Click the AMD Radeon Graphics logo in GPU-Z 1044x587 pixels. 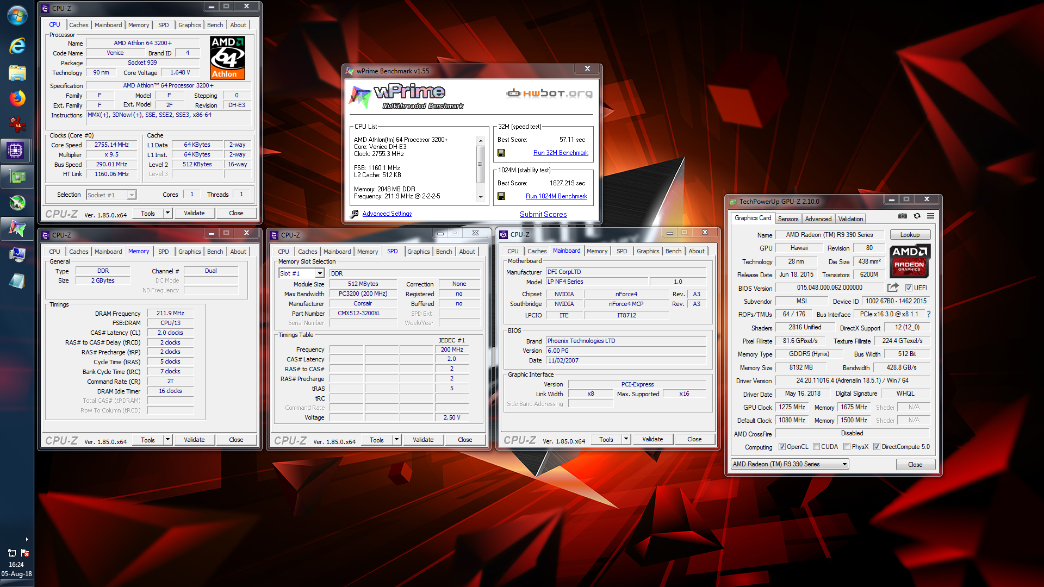coord(910,260)
